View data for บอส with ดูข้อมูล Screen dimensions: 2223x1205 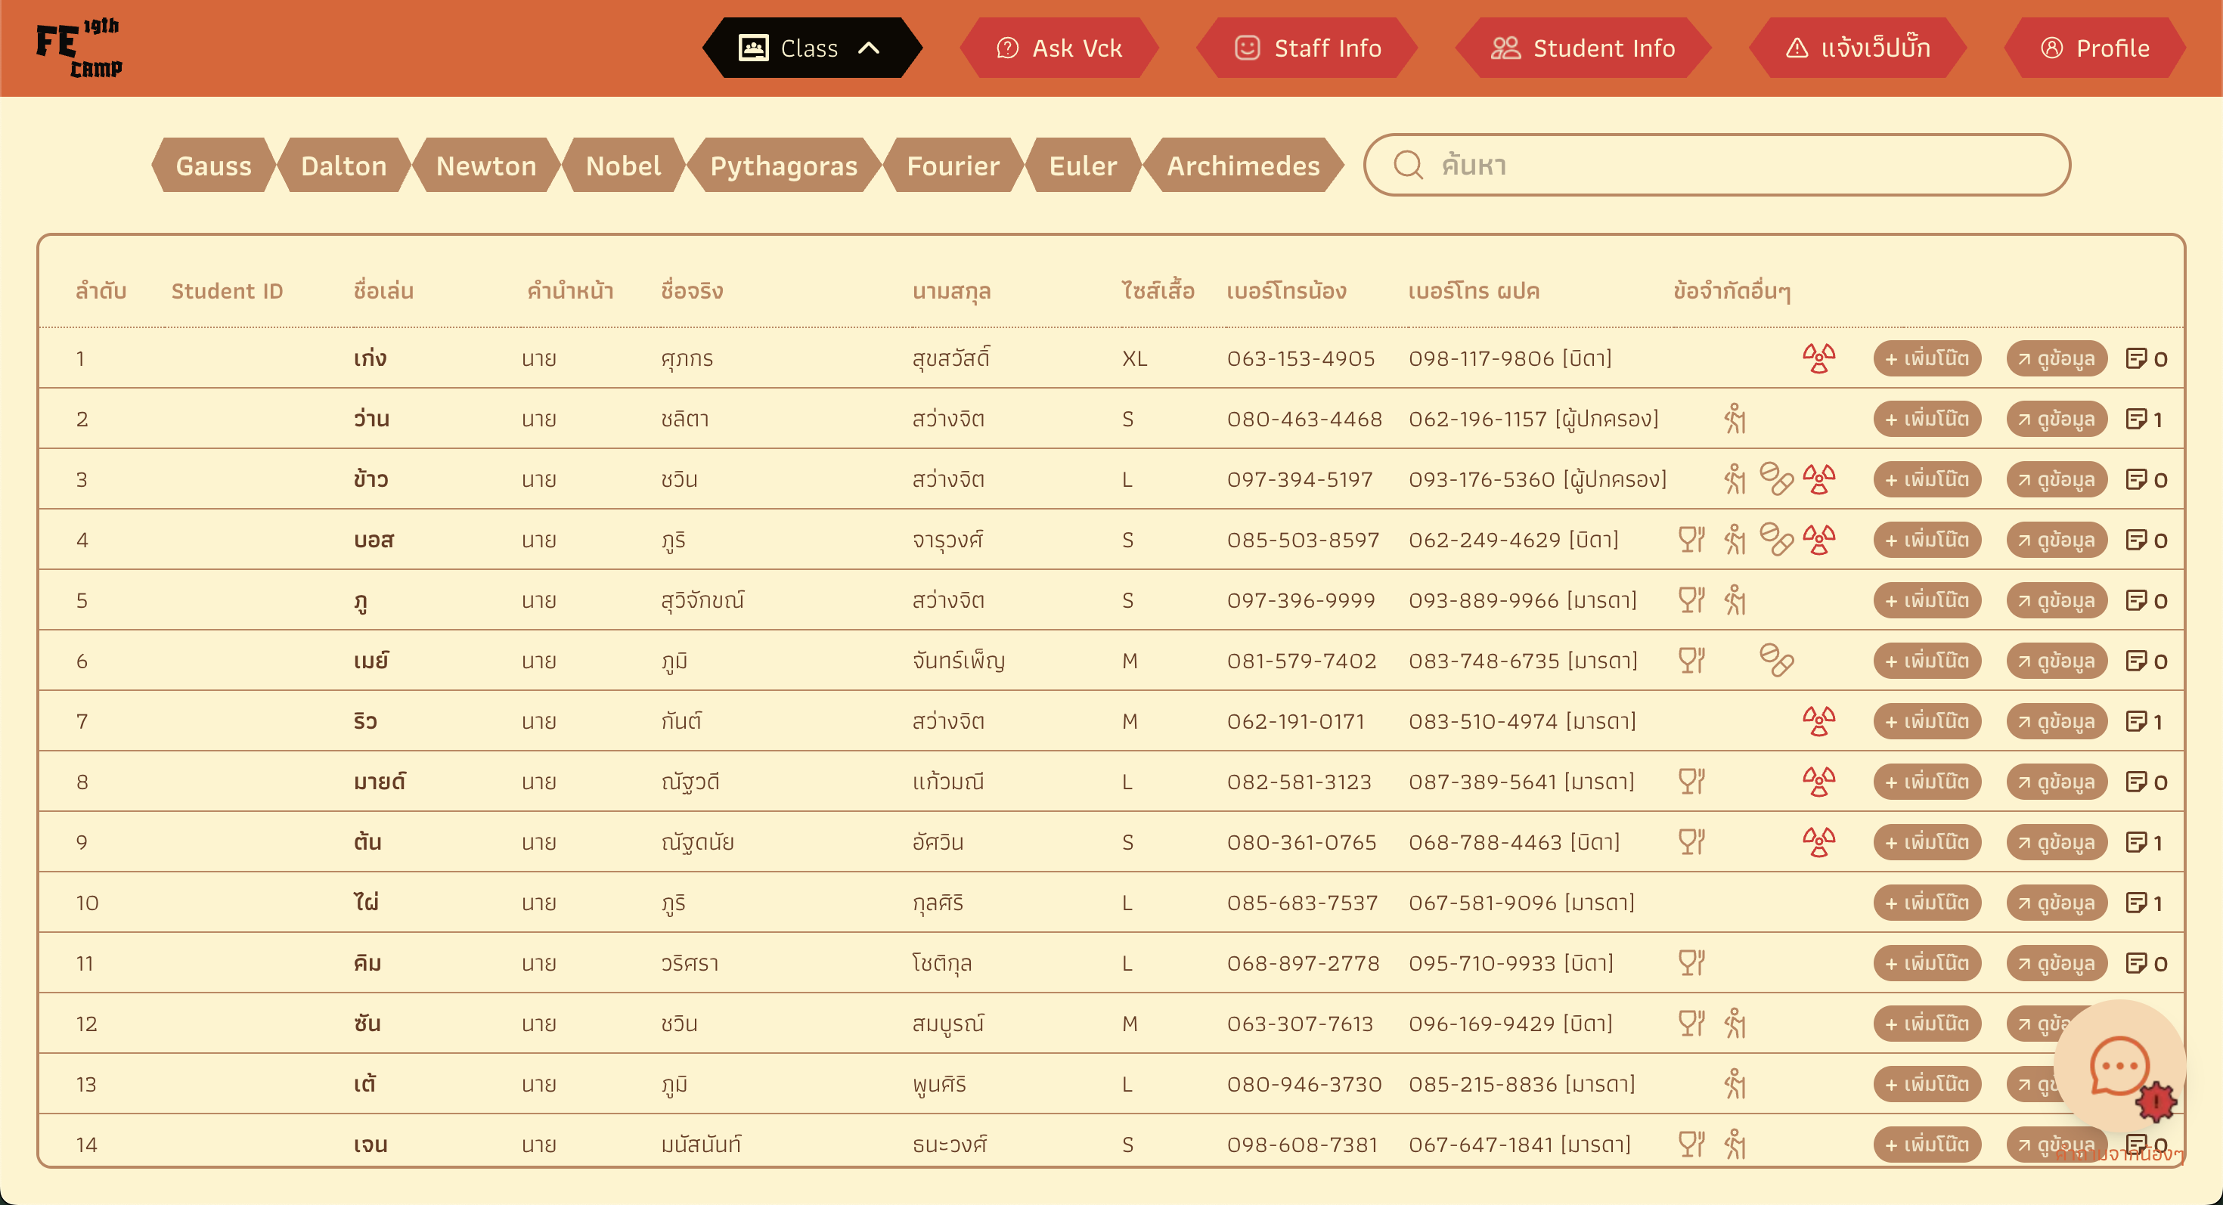point(2057,539)
